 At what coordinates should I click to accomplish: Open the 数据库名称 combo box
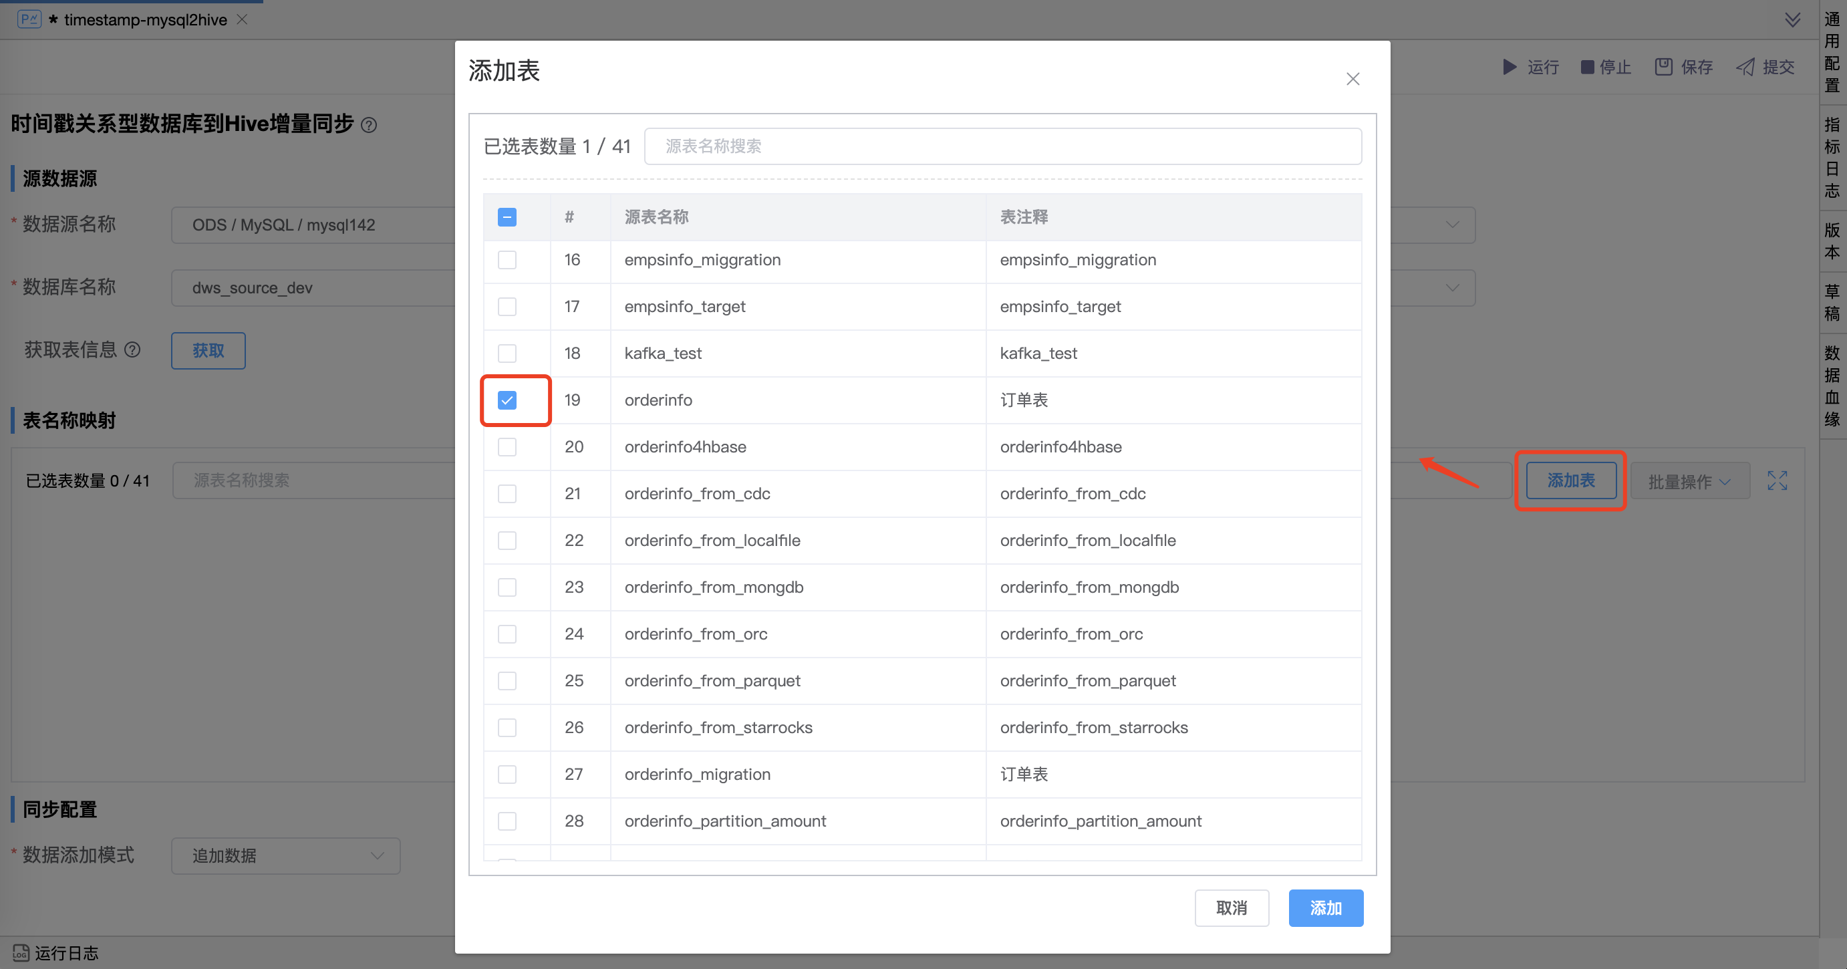313,288
